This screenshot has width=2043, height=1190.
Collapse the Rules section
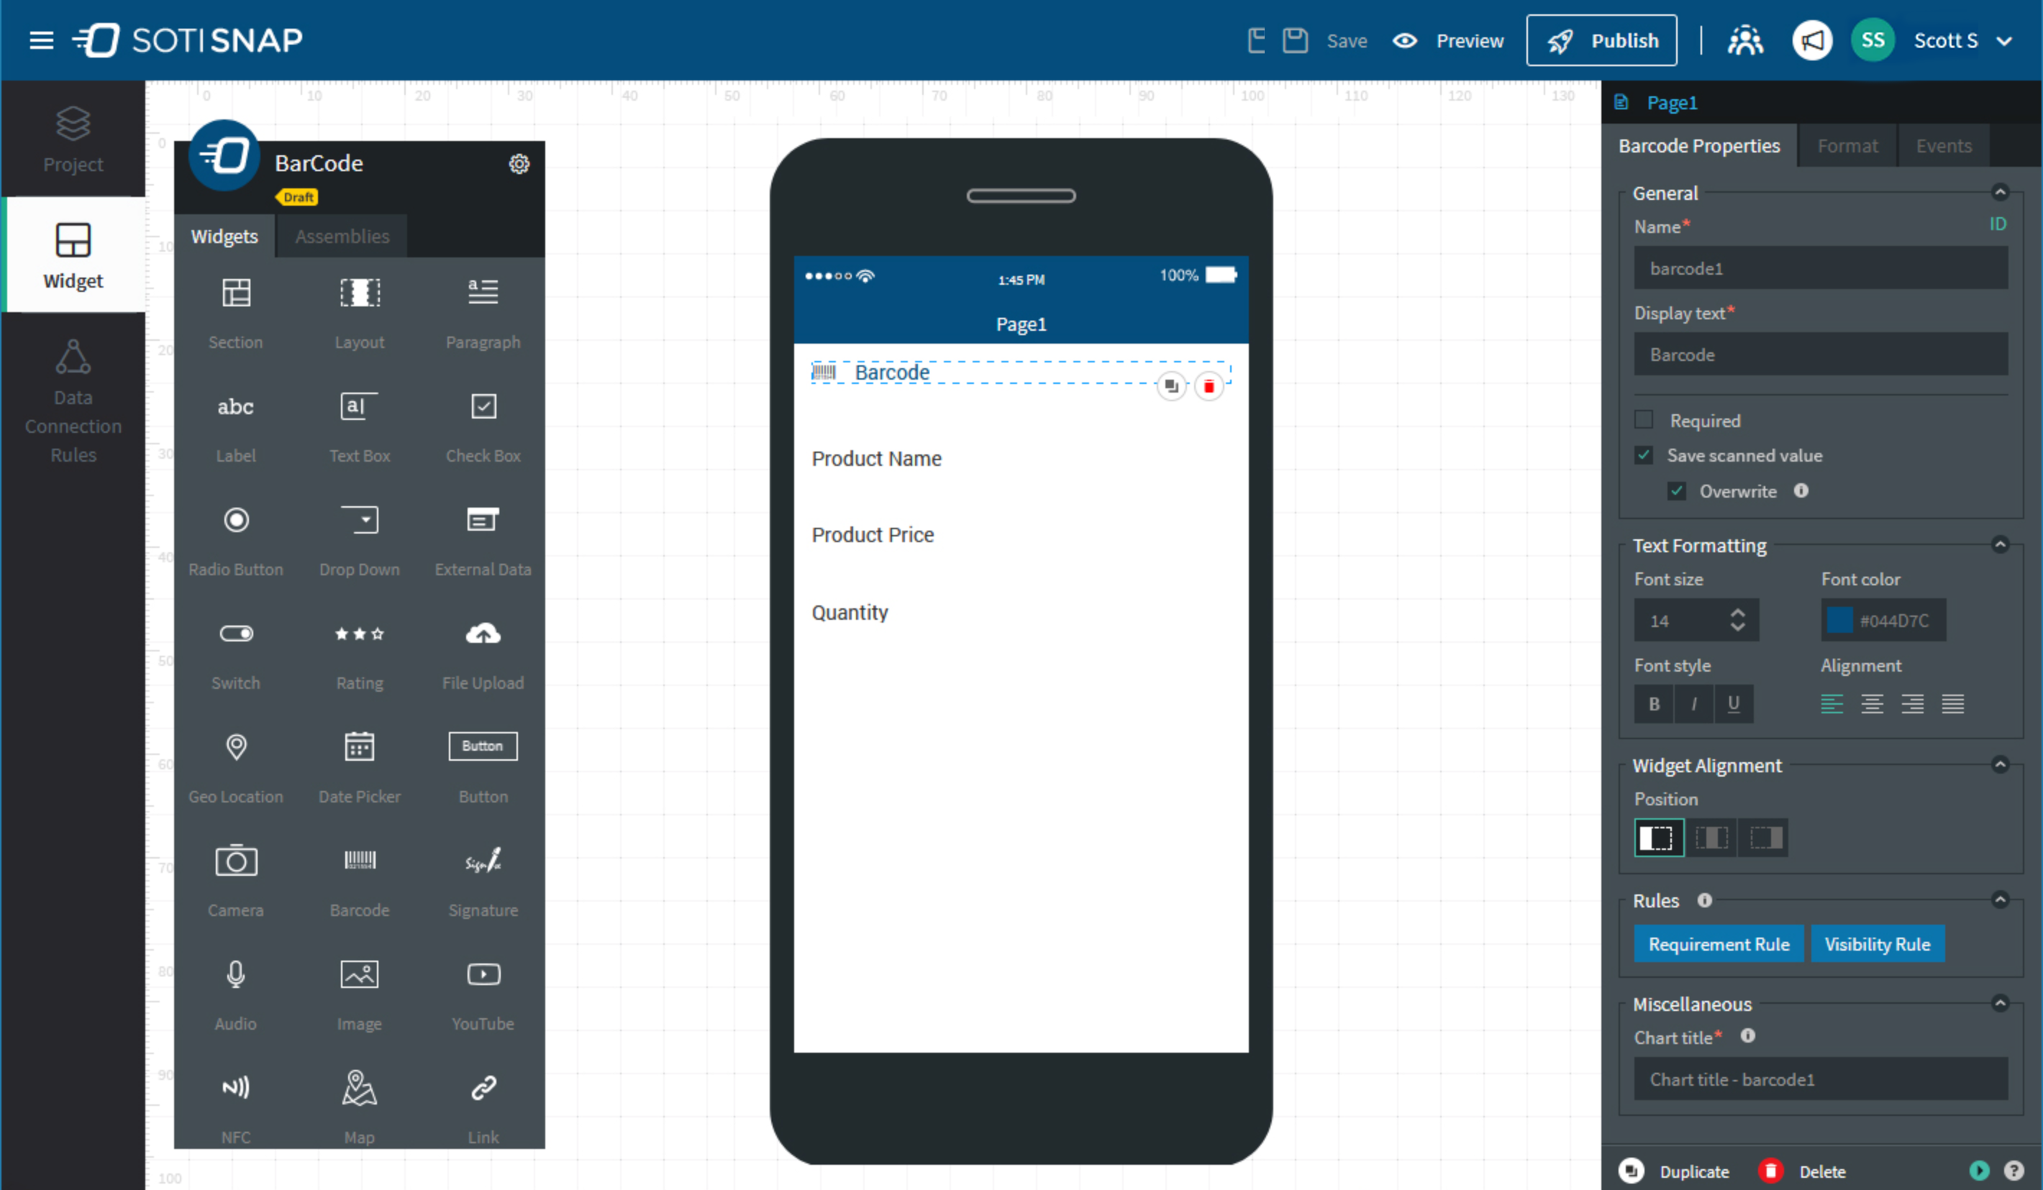2000,900
